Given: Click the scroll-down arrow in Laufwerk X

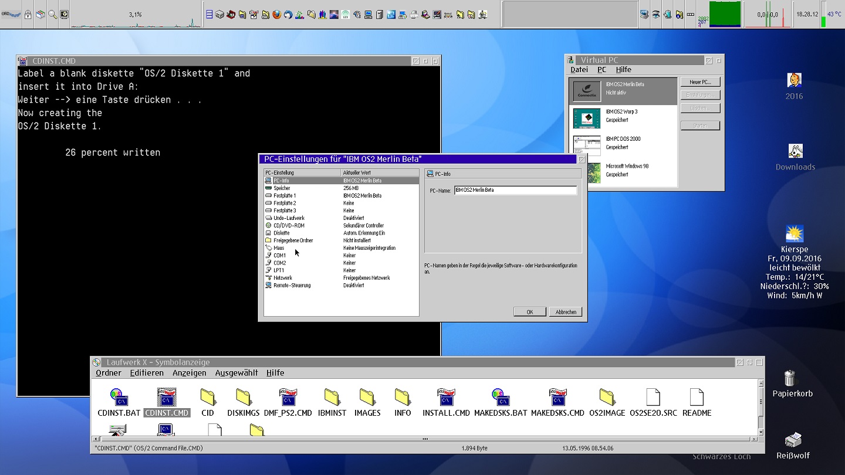Looking at the screenshot, I should click(761, 432).
